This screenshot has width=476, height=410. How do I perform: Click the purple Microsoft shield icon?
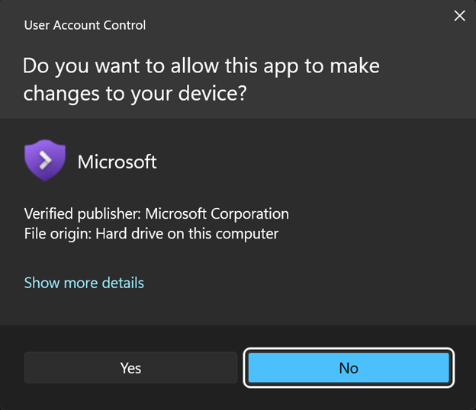pyautogui.click(x=44, y=160)
